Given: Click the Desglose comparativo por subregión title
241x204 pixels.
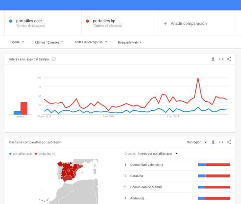Looking at the screenshot, I should pyautogui.click(x=35, y=142).
